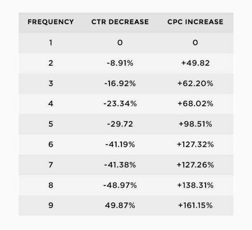Select the frequency 1 row number
Viewport: 252px width, 230px height.
(x=51, y=43)
